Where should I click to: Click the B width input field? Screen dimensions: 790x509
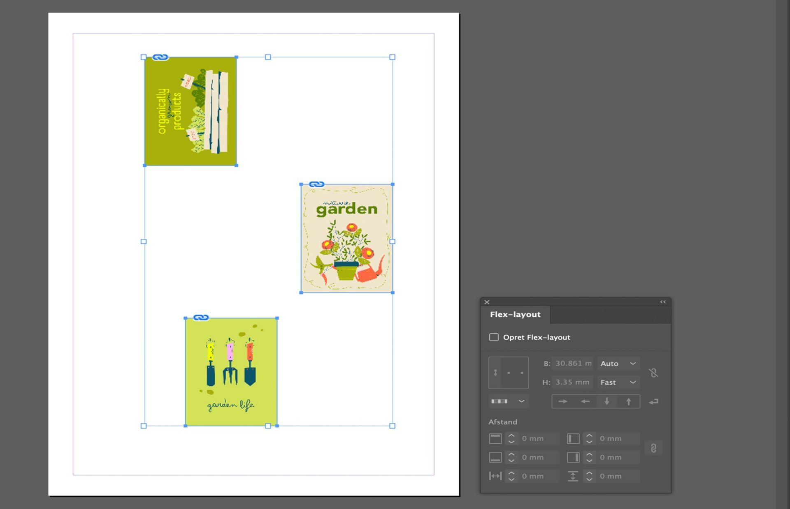click(x=573, y=364)
